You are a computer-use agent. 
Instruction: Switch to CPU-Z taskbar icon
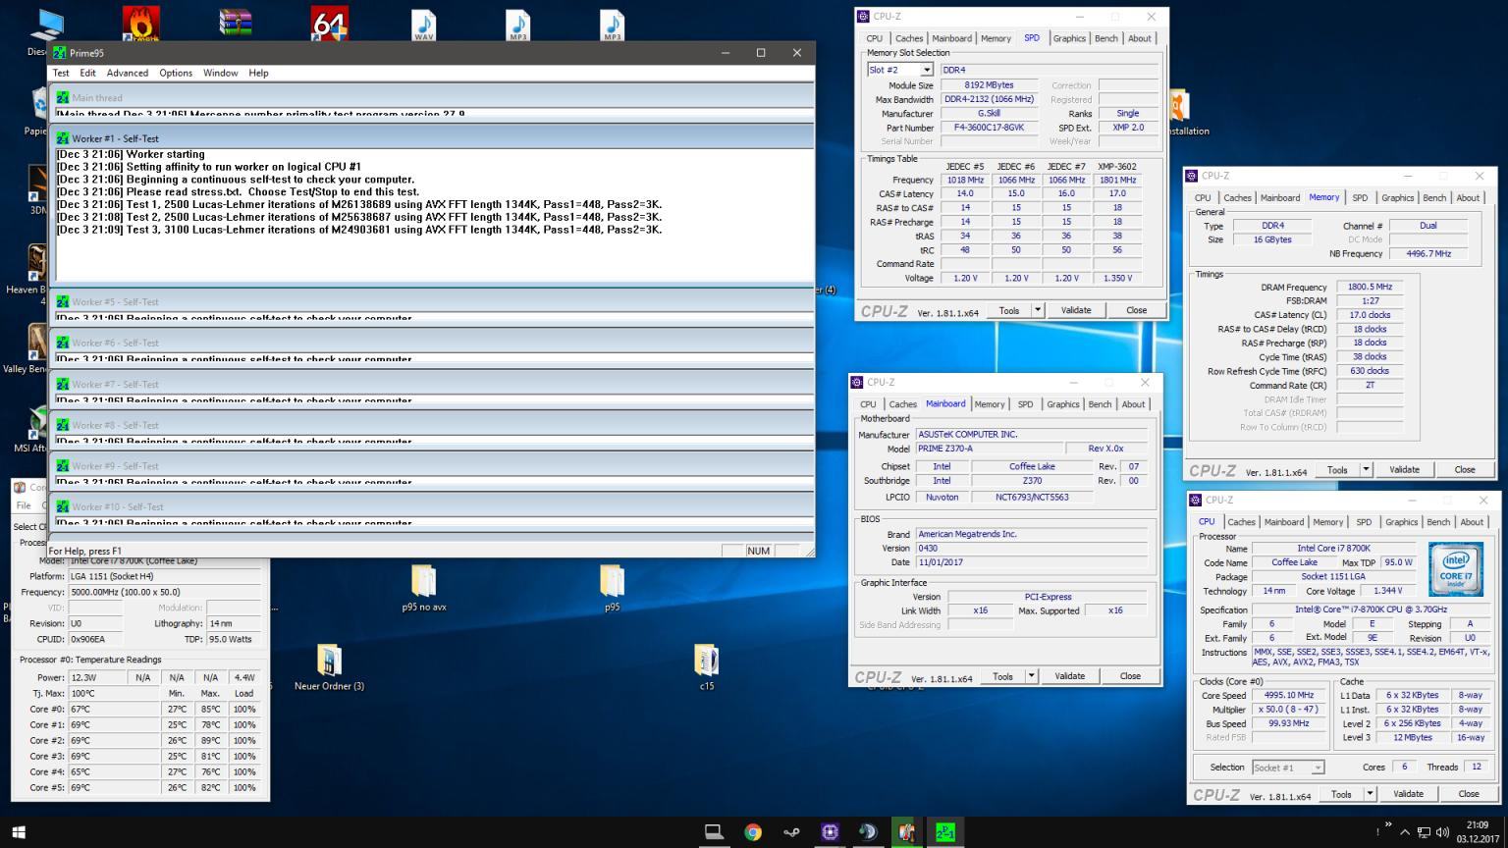tap(830, 832)
